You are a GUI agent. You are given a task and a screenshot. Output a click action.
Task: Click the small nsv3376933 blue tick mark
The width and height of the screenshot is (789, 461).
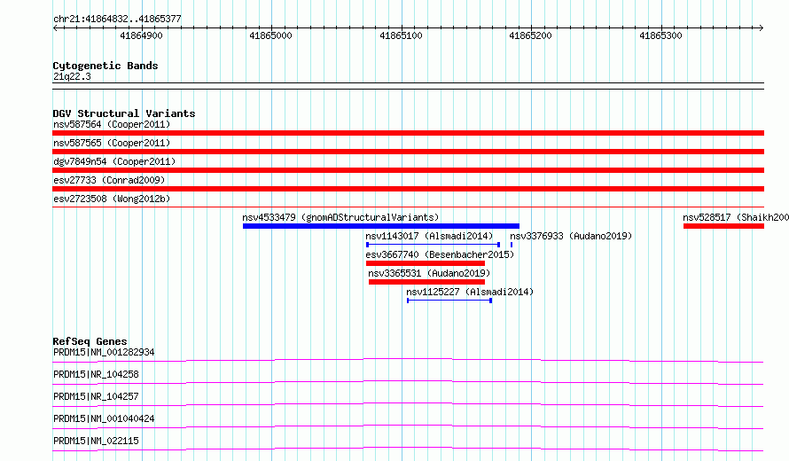(512, 245)
